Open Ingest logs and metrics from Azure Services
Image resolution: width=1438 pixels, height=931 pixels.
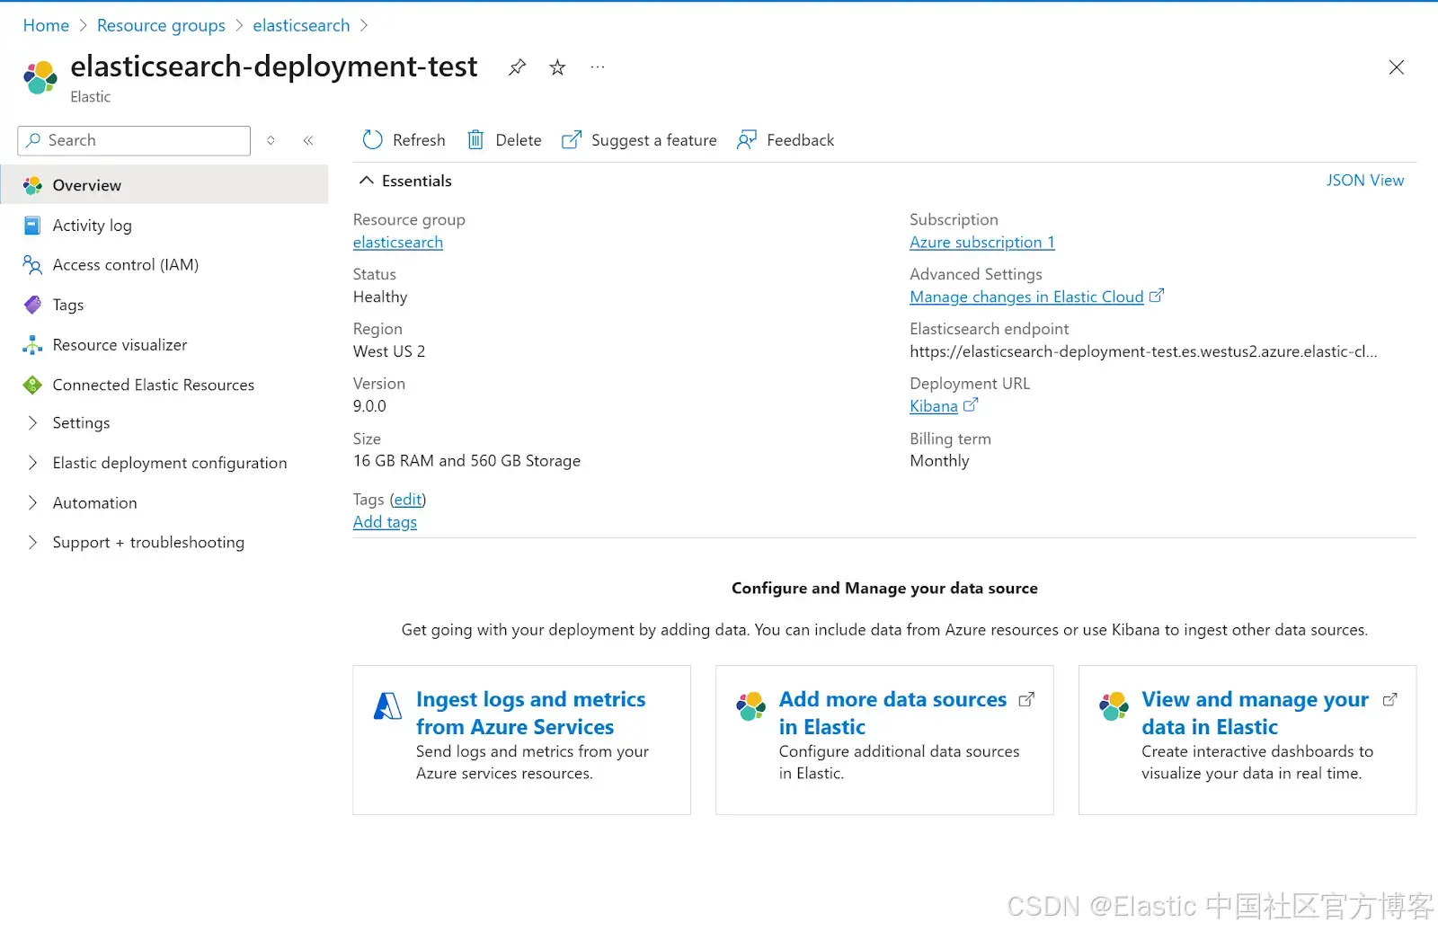(530, 713)
